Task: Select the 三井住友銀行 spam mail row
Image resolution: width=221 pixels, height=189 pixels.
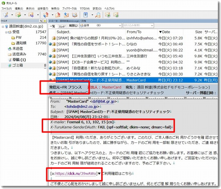Action: (133, 56)
